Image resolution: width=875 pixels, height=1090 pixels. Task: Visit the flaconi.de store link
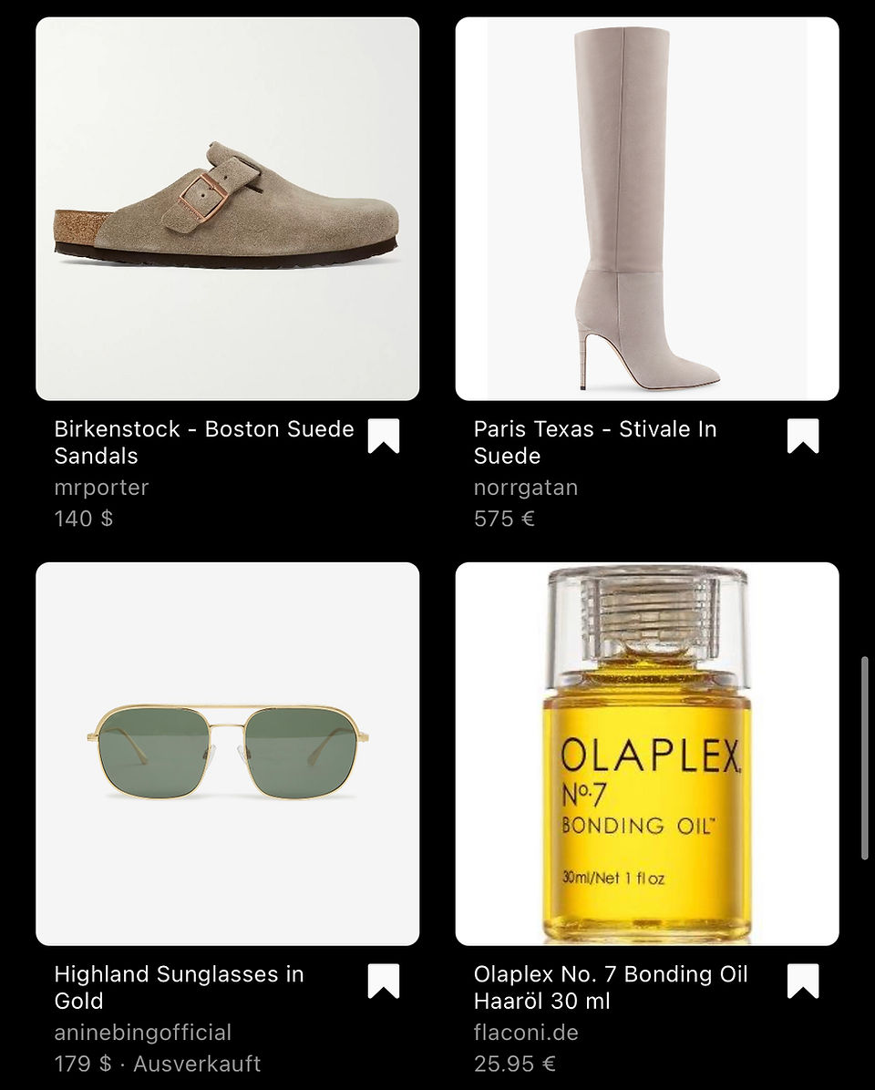pyautogui.click(x=525, y=1033)
